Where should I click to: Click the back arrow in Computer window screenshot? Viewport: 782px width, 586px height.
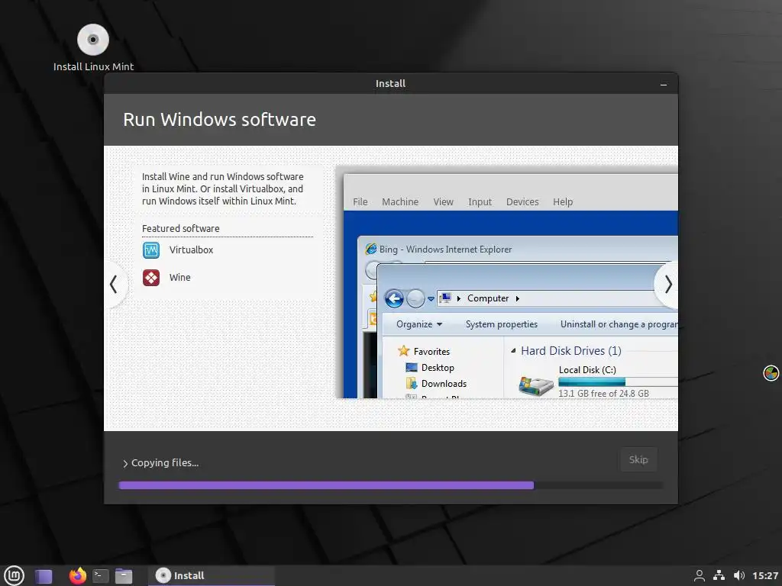point(394,299)
